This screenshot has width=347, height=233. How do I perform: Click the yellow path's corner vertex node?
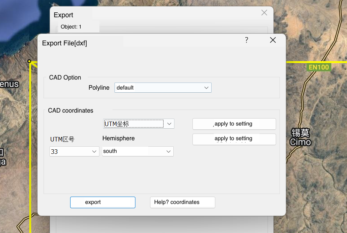(x=29, y=61)
